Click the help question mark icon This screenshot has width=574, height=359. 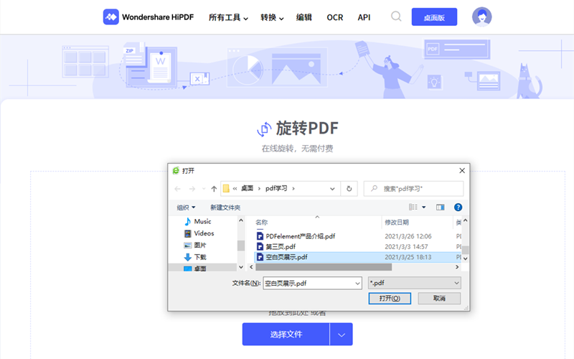coord(458,208)
